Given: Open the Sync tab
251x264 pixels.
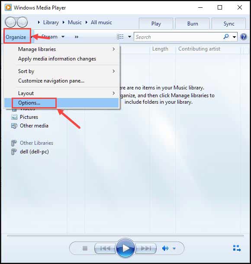Looking at the screenshot, I should click(x=229, y=24).
